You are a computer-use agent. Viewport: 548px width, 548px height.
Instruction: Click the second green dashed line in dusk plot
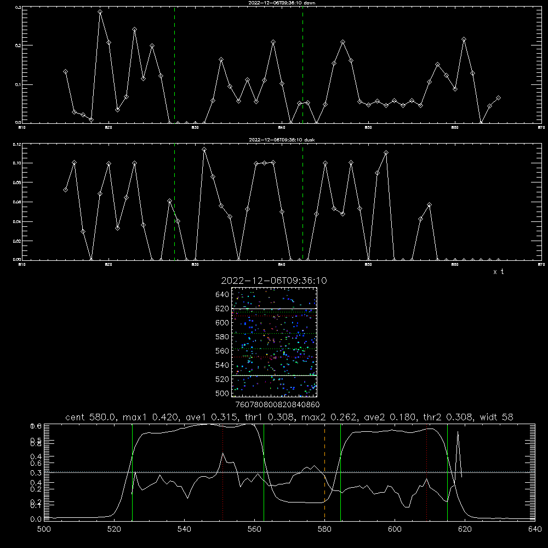[x=302, y=202]
